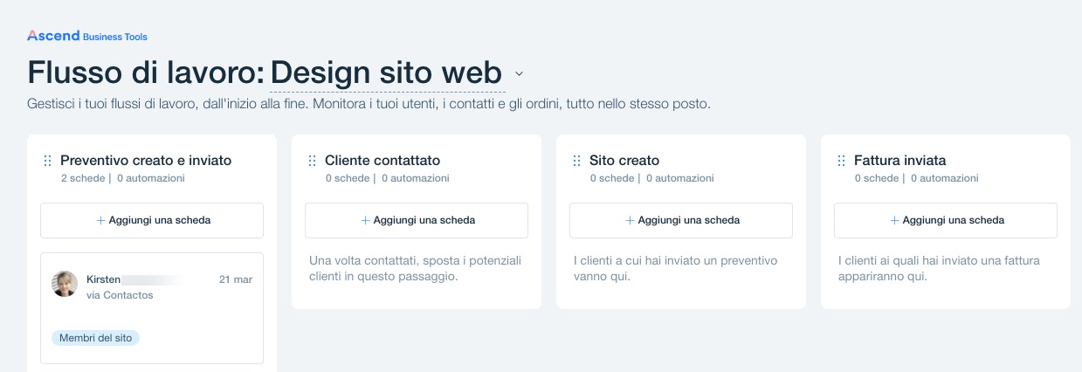Click the Fattura inviata column title

(900, 161)
